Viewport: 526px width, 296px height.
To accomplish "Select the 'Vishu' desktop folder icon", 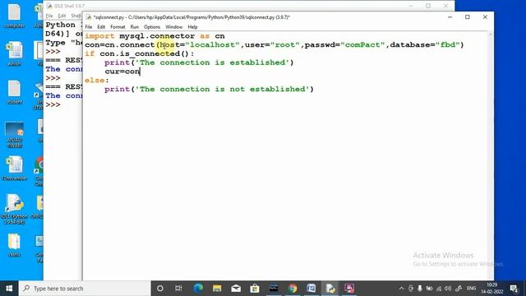I will click(14, 245).
